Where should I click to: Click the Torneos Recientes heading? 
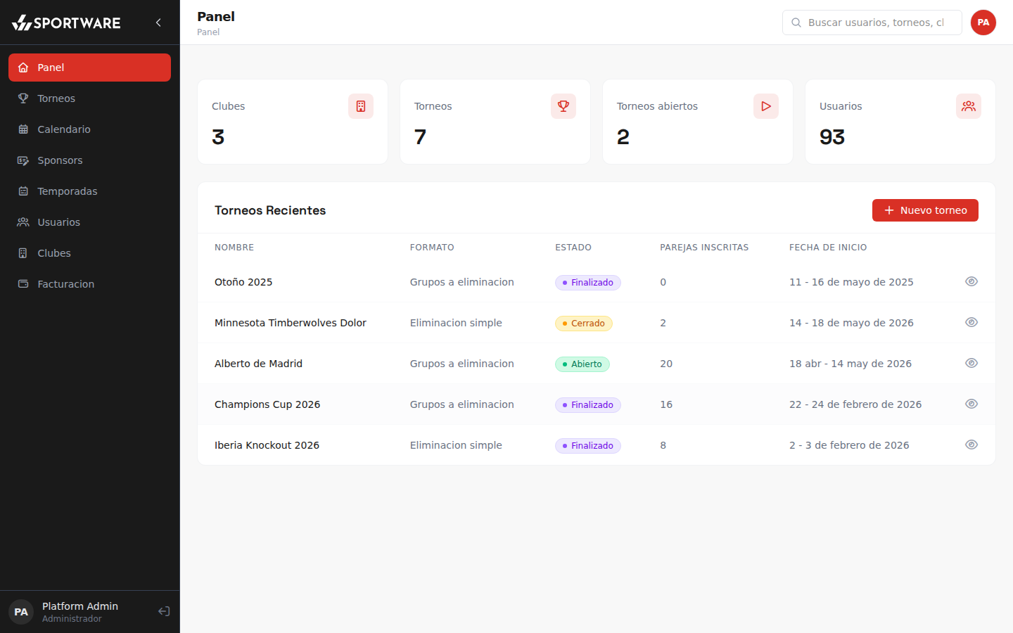[270, 210]
